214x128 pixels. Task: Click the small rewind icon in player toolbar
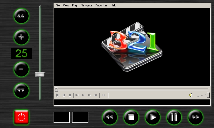tap(83, 95)
